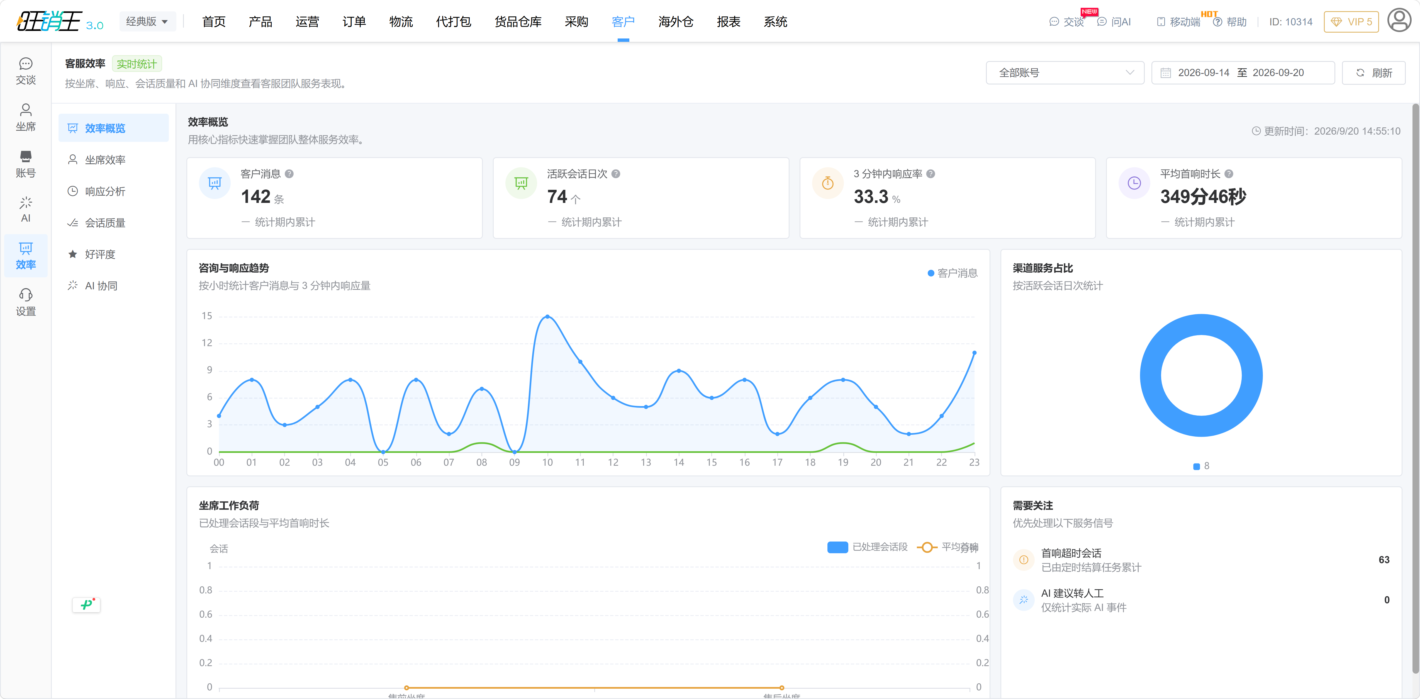
Task: Open the 全部账号 account dropdown
Action: [1065, 73]
